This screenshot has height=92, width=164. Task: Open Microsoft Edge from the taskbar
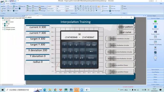point(45,90)
